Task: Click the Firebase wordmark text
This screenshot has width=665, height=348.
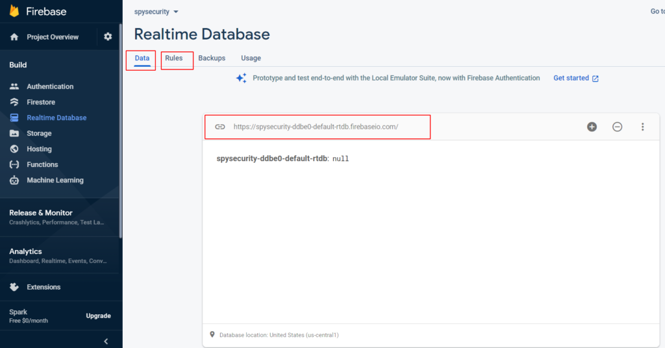Action: tap(46, 12)
